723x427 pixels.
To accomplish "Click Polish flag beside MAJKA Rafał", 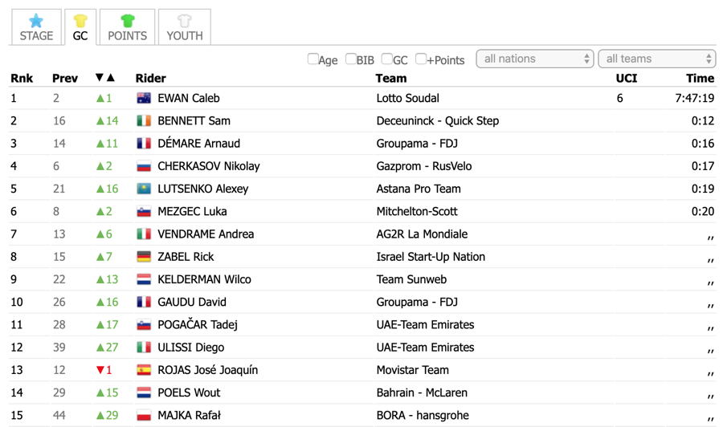I will tap(144, 415).
